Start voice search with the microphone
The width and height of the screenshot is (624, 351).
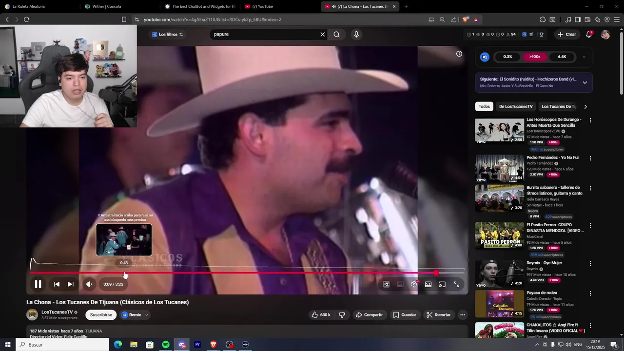pyautogui.click(x=356, y=35)
